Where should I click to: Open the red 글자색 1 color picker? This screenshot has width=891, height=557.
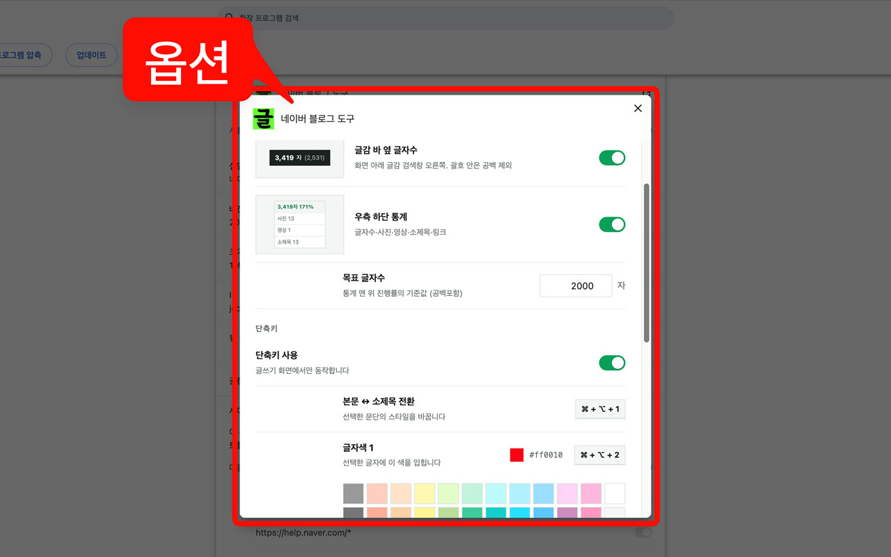pos(517,455)
